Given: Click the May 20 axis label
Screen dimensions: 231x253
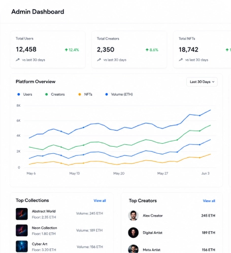Looking at the screenshot, I should point(119,174).
